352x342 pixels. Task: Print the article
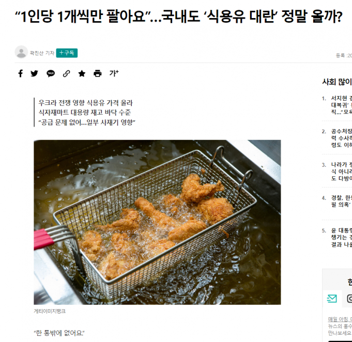97,73
